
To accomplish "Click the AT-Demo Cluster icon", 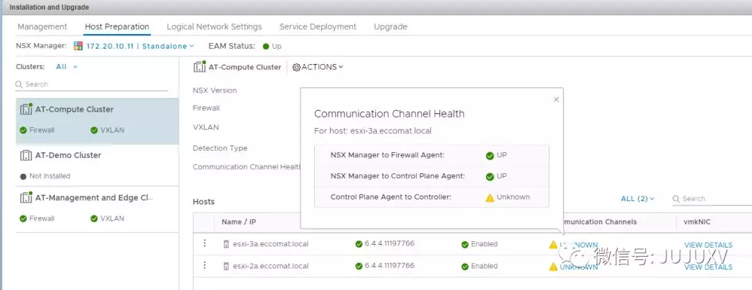I will 26,155.
